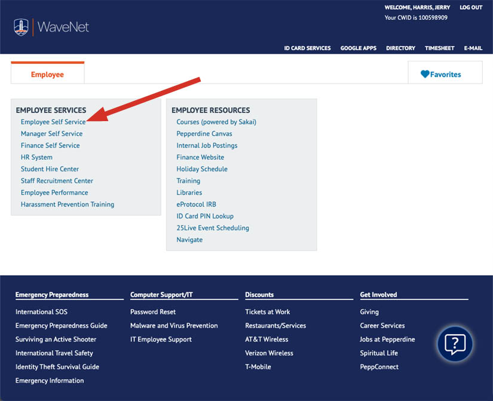Click the WaveNet logo icon
This screenshot has width=493, height=401.
tap(22, 27)
